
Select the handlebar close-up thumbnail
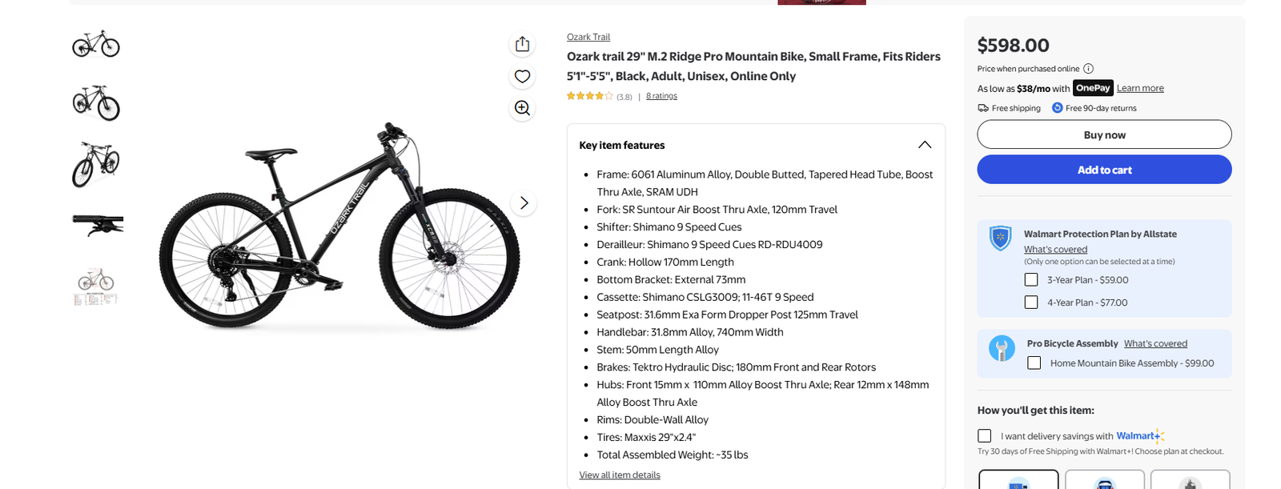[97, 225]
